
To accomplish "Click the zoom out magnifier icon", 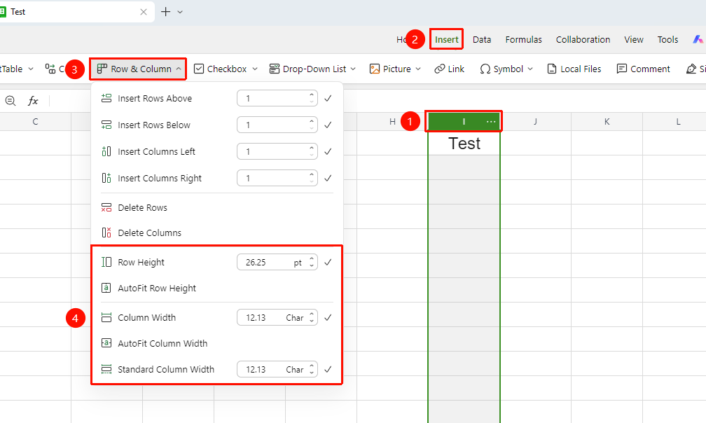I will pyautogui.click(x=11, y=101).
